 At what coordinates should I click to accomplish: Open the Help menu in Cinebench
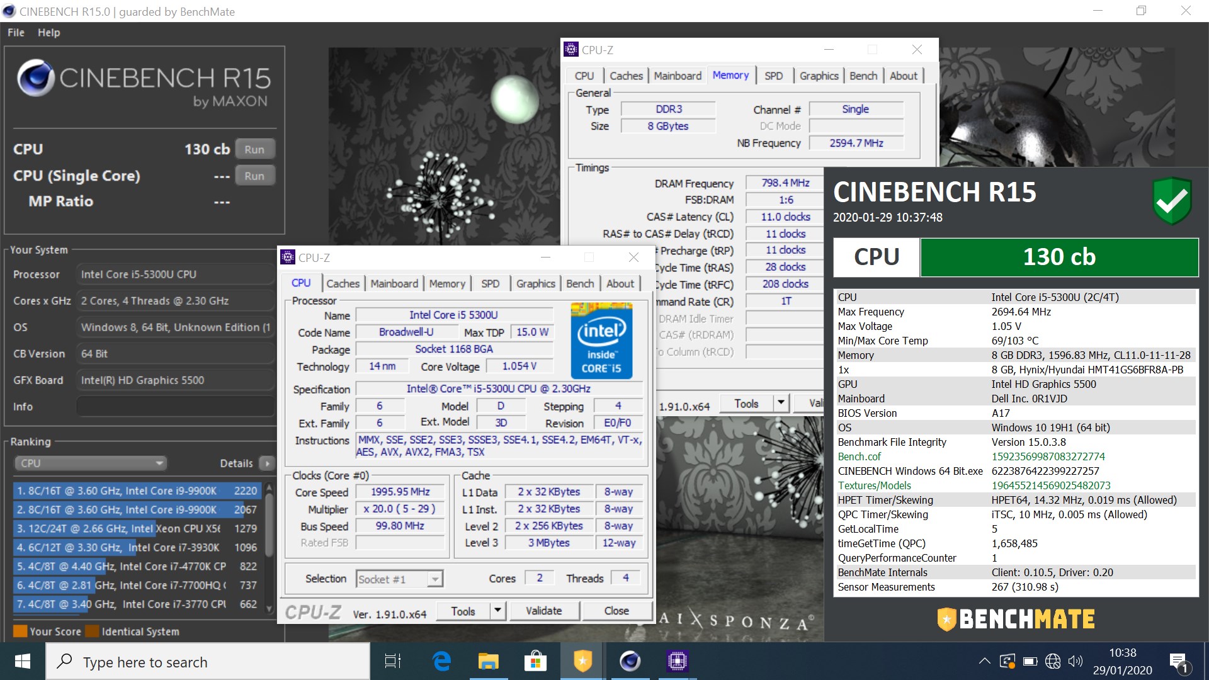[48, 32]
